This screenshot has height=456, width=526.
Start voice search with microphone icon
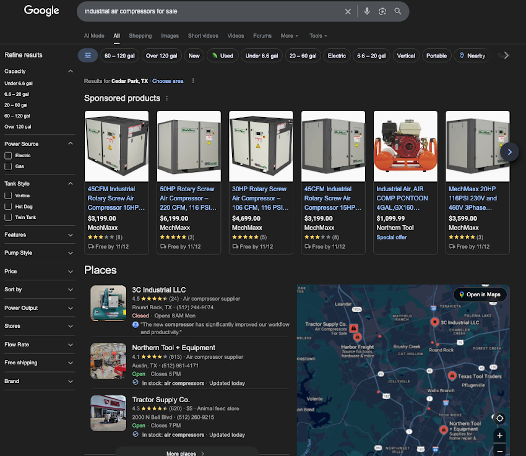367,11
